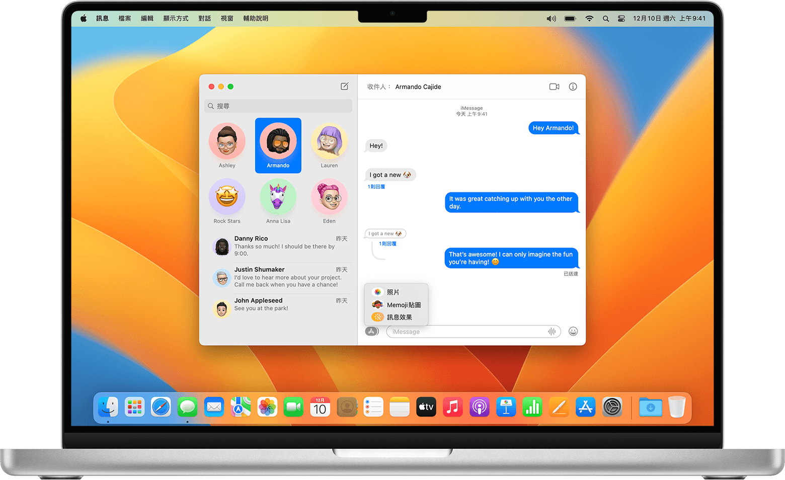
Task: Select the pinned Ashley conversation
Action: point(227,146)
